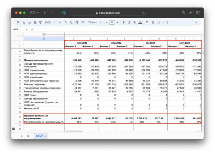Viewport: 215px width, 154px height.
Task: Undo the last action
Action: 24,23
